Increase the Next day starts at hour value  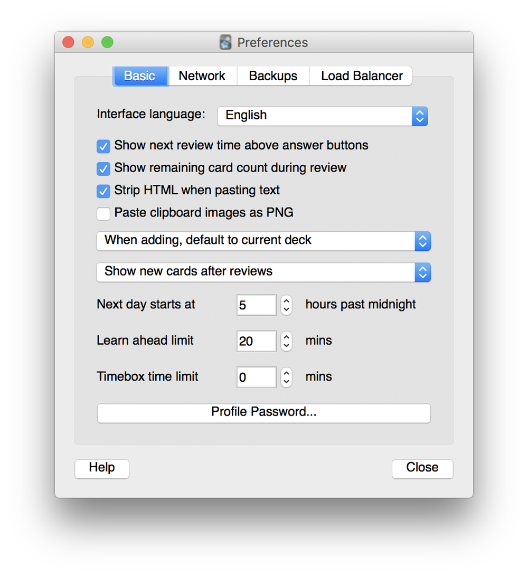(x=287, y=300)
